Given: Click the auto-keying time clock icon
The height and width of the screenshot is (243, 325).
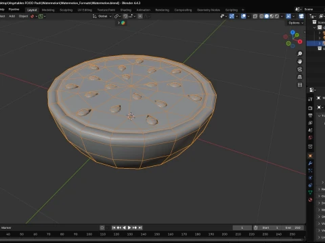Looking at the screenshot, I should coord(255,227).
